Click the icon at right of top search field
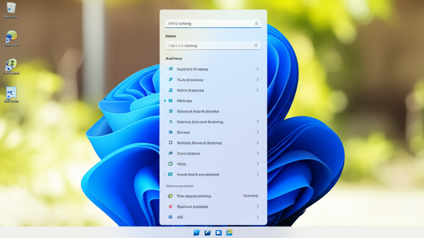 256,24
